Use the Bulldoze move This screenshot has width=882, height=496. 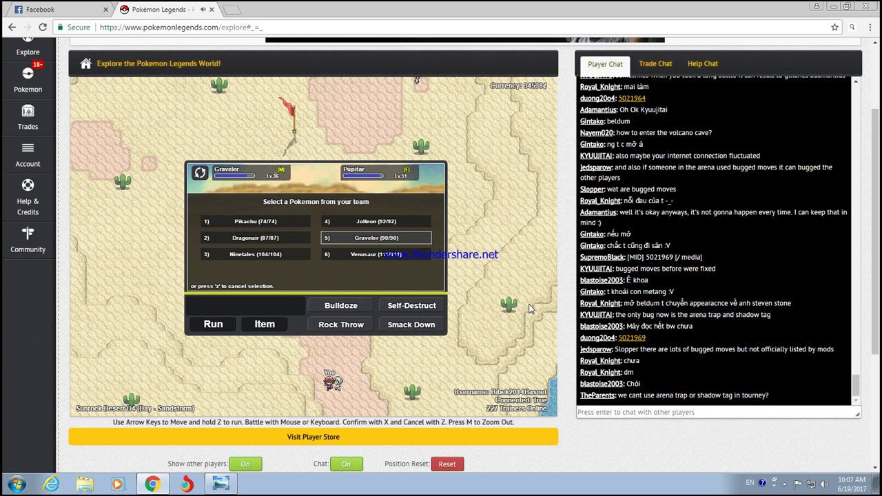coord(341,306)
